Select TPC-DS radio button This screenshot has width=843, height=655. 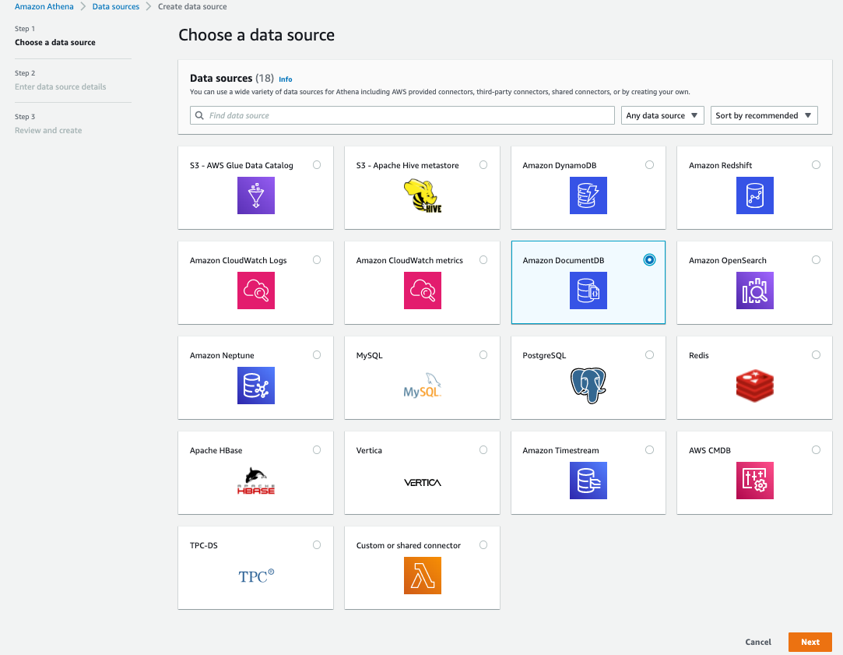click(317, 544)
